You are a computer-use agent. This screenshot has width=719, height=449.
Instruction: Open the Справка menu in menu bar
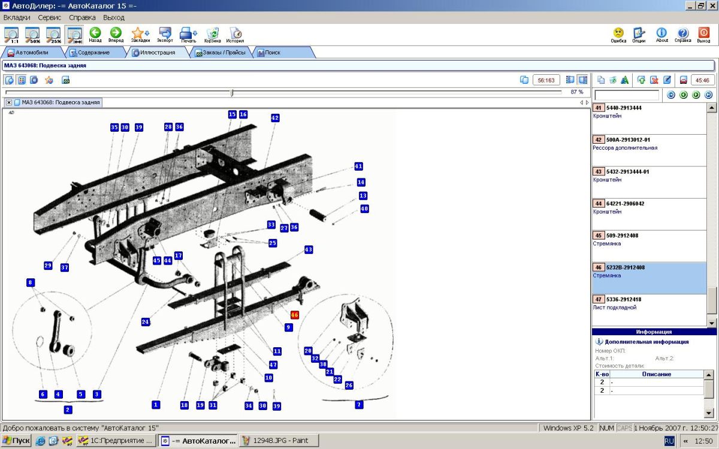(x=81, y=17)
